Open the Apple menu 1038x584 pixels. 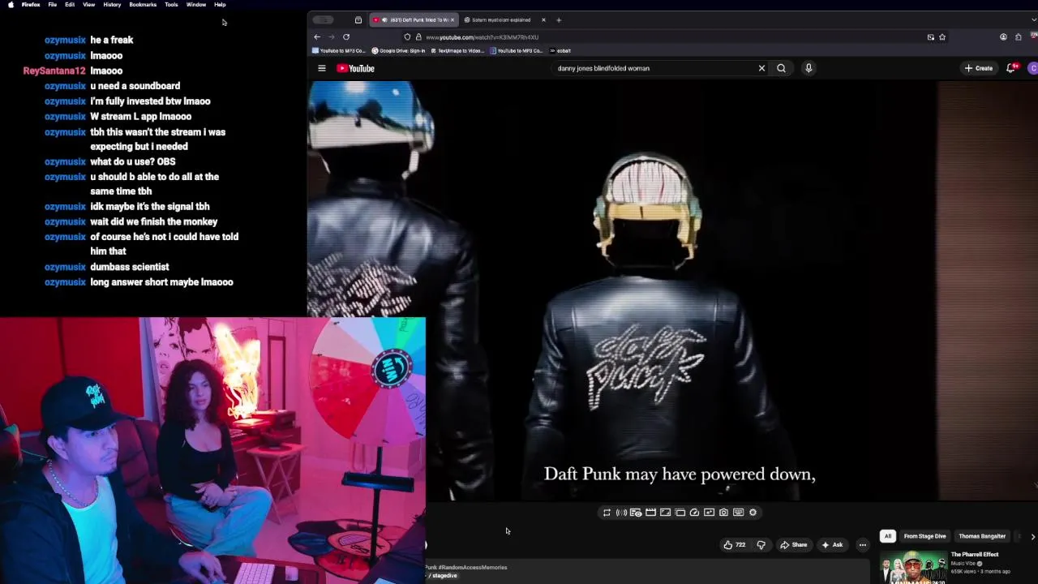click(11, 5)
